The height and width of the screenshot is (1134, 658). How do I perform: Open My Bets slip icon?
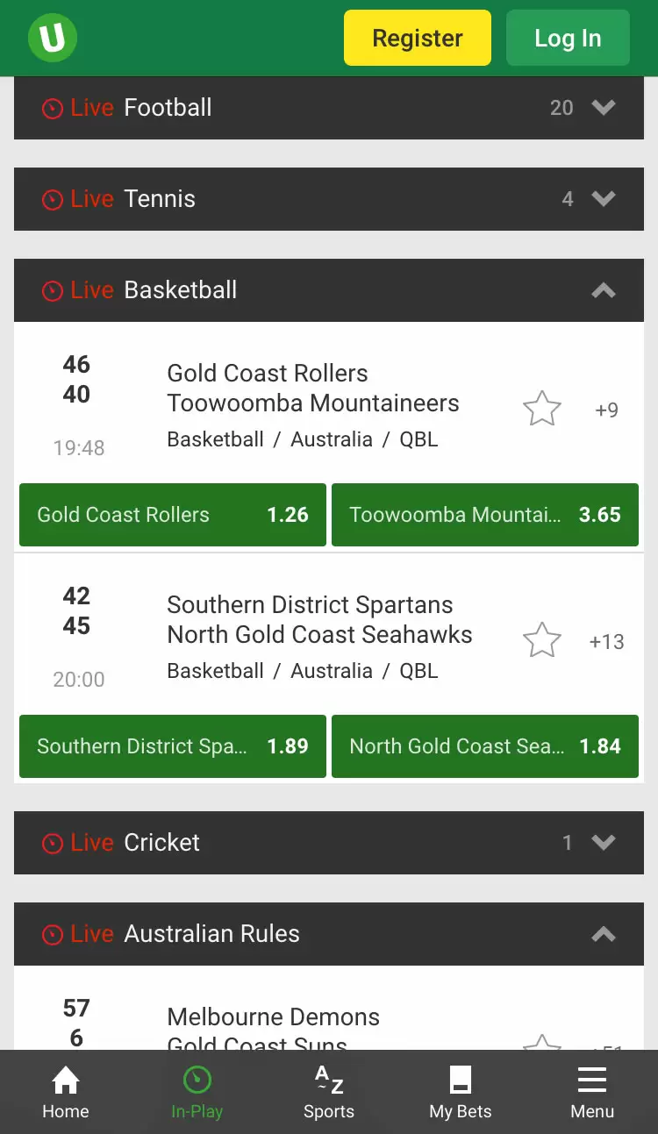coord(461,1081)
